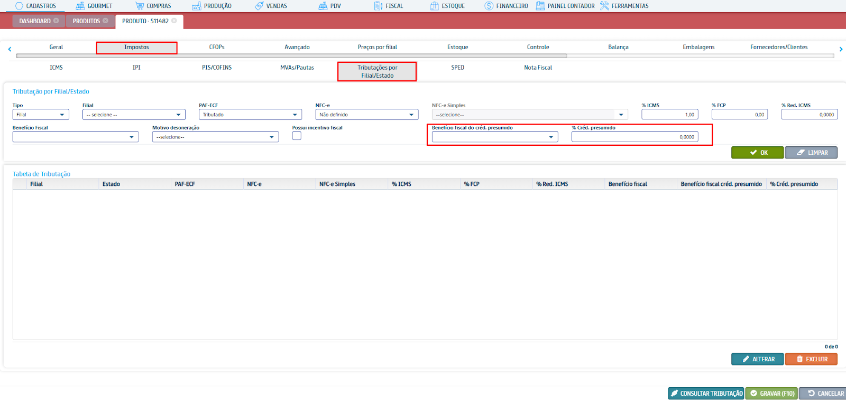Click the trash icon on Excluir
This screenshot has height=401, width=846.
800,359
